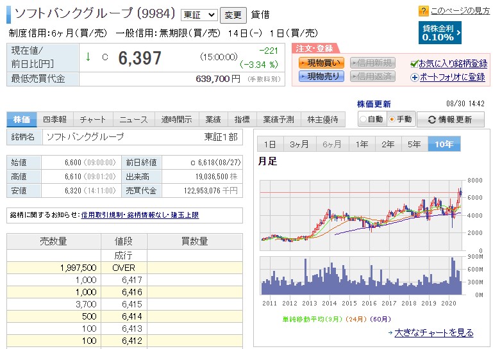The image size is (493, 349).
Task: Click the 出来高 value 19,036,500 株
Action: point(217,177)
